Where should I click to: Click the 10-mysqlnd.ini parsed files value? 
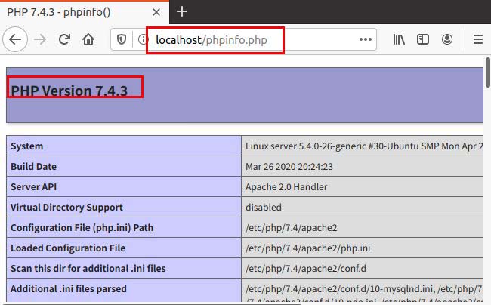pyautogui.click(x=364, y=288)
